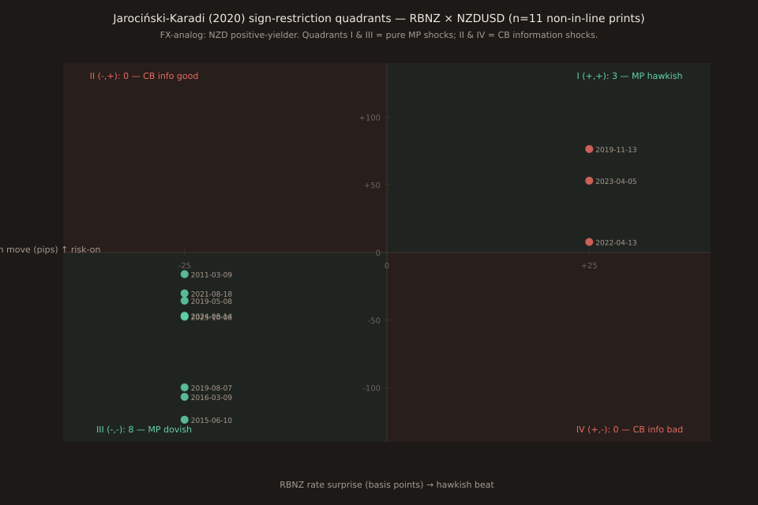Click the red 2022-04-13 data point

589,242
